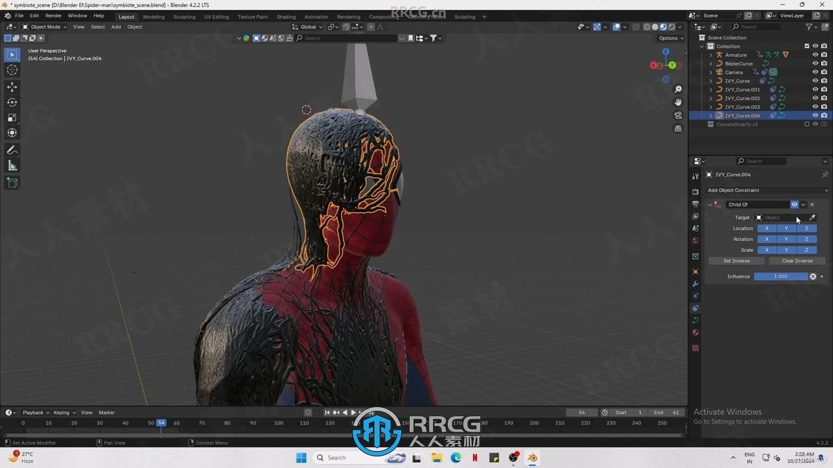833x468 pixels.
Task: Click the Select Box tool
Action: tap(12, 55)
